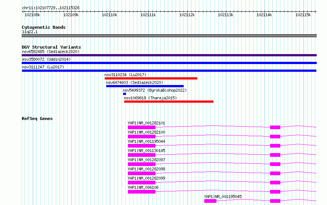The height and width of the screenshot is (205, 327).
Task: Open transcript YAP1|NM_001282099 label
Action: click(x=146, y=178)
